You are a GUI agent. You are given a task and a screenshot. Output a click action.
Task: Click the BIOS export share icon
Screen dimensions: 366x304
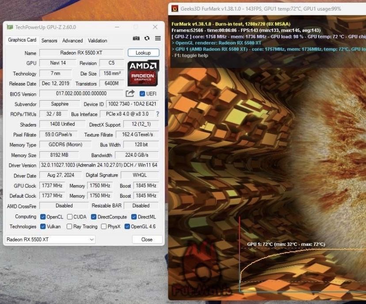(x=130, y=94)
